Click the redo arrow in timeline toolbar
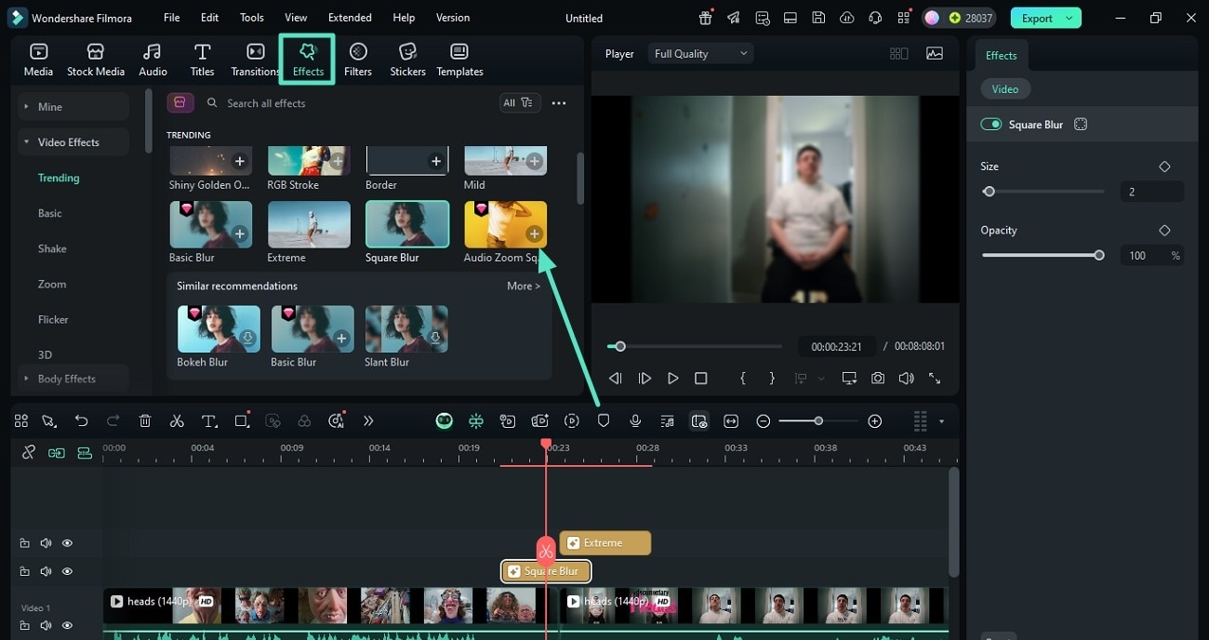Screen dimensions: 1209x640 tap(113, 421)
